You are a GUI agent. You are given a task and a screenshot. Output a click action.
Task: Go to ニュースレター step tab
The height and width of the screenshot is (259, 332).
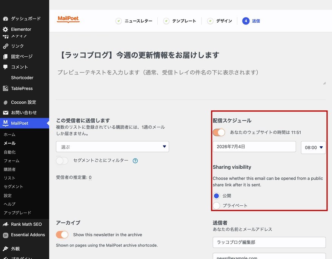(138, 21)
